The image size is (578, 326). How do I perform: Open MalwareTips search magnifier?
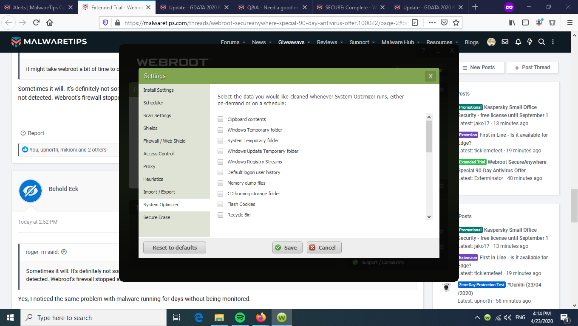[x=541, y=42]
